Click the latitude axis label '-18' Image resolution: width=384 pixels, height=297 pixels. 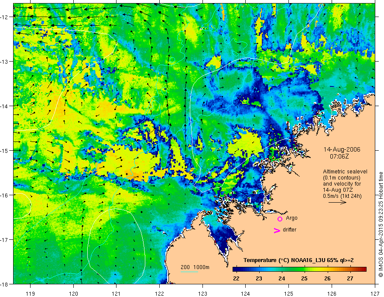(x=4, y=284)
